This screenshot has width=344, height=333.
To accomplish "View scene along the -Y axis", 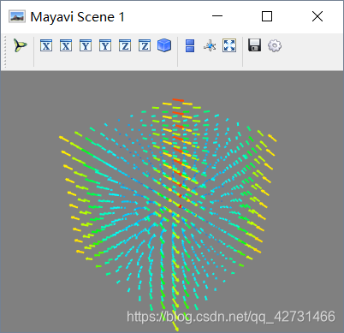I will click(86, 45).
